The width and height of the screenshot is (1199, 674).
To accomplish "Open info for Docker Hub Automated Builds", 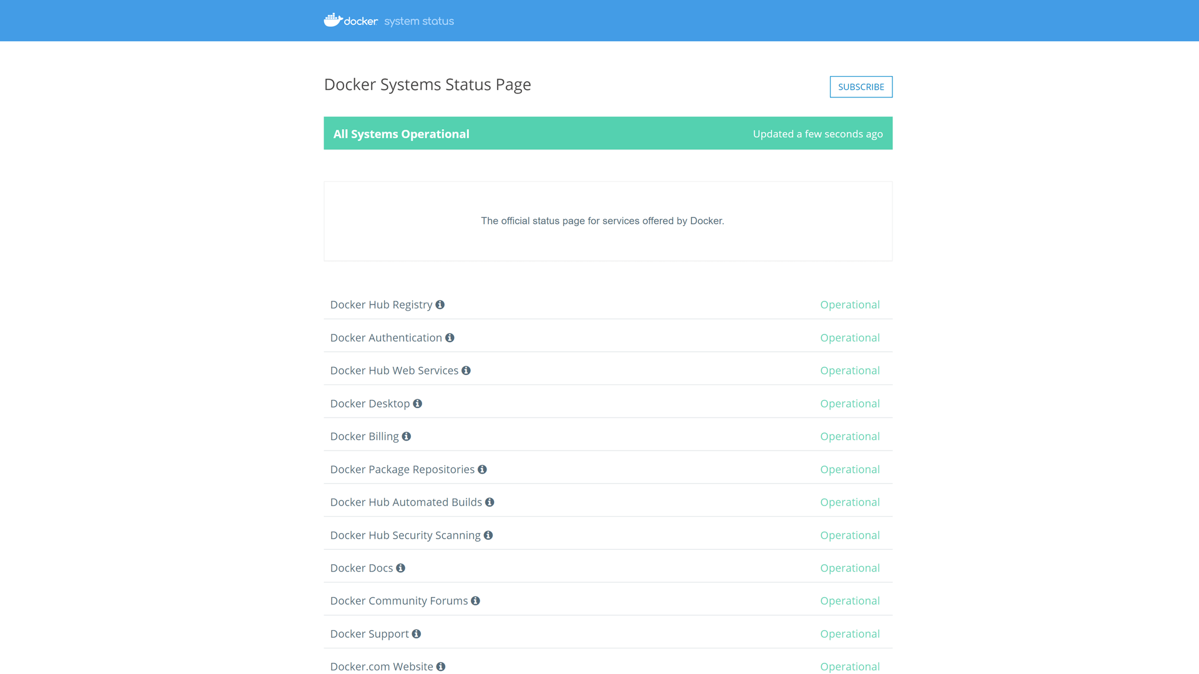I will [490, 502].
